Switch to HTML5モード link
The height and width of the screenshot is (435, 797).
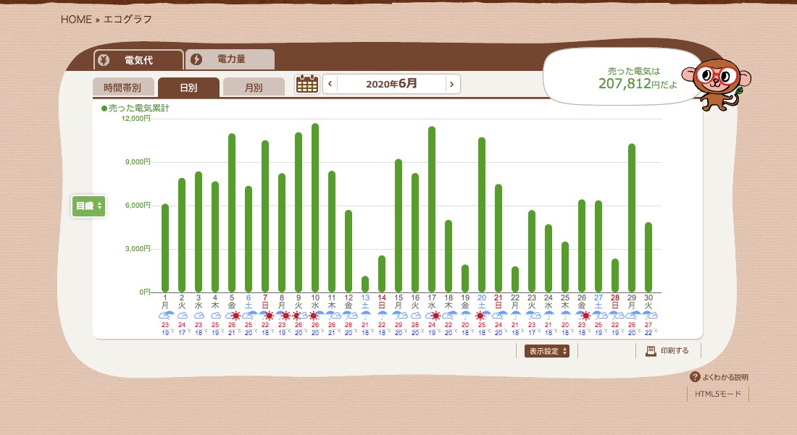click(718, 394)
